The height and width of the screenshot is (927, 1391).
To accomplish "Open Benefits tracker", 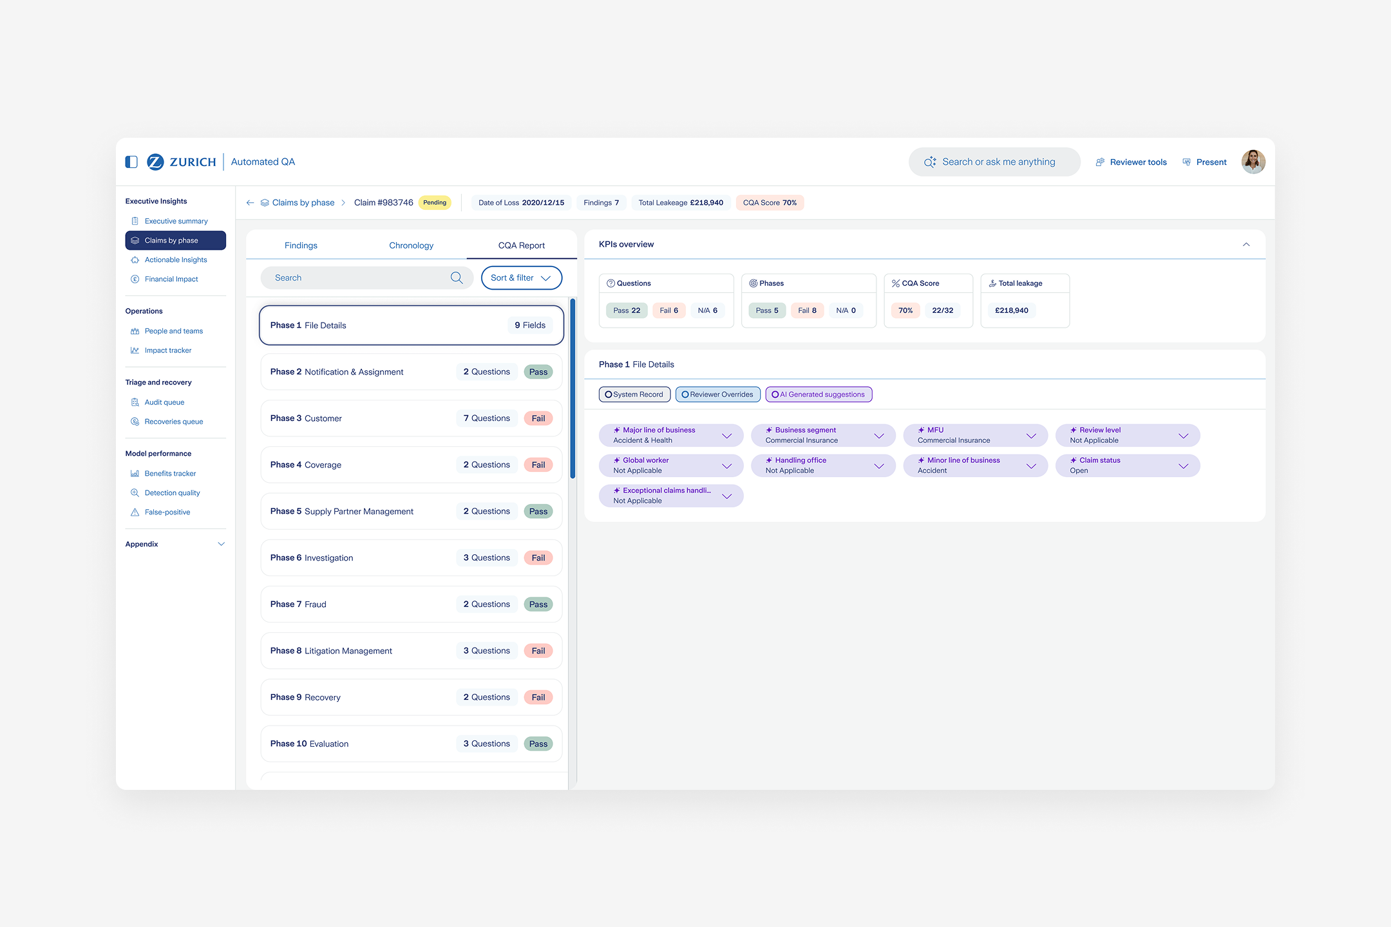I will 176,473.
